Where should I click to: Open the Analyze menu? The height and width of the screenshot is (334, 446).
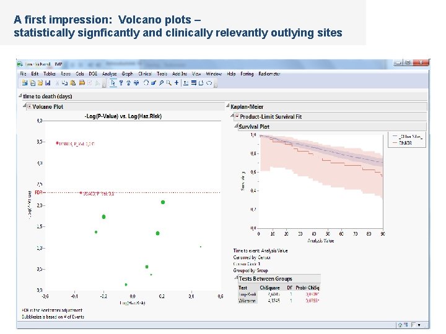point(110,74)
